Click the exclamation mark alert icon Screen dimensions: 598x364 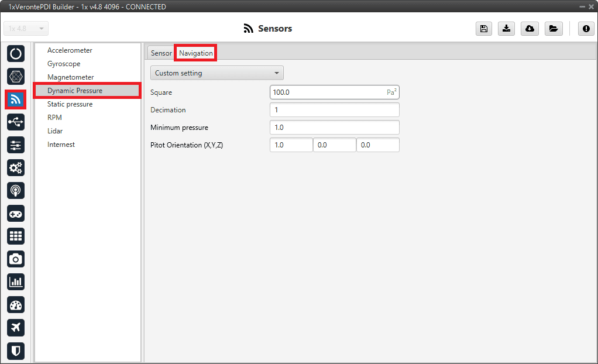tap(586, 29)
